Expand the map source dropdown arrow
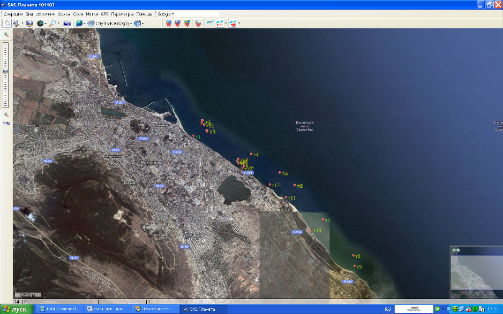 point(84,24)
